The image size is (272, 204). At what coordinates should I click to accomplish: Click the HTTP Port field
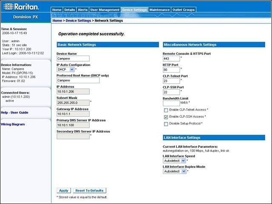(x=171, y=70)
